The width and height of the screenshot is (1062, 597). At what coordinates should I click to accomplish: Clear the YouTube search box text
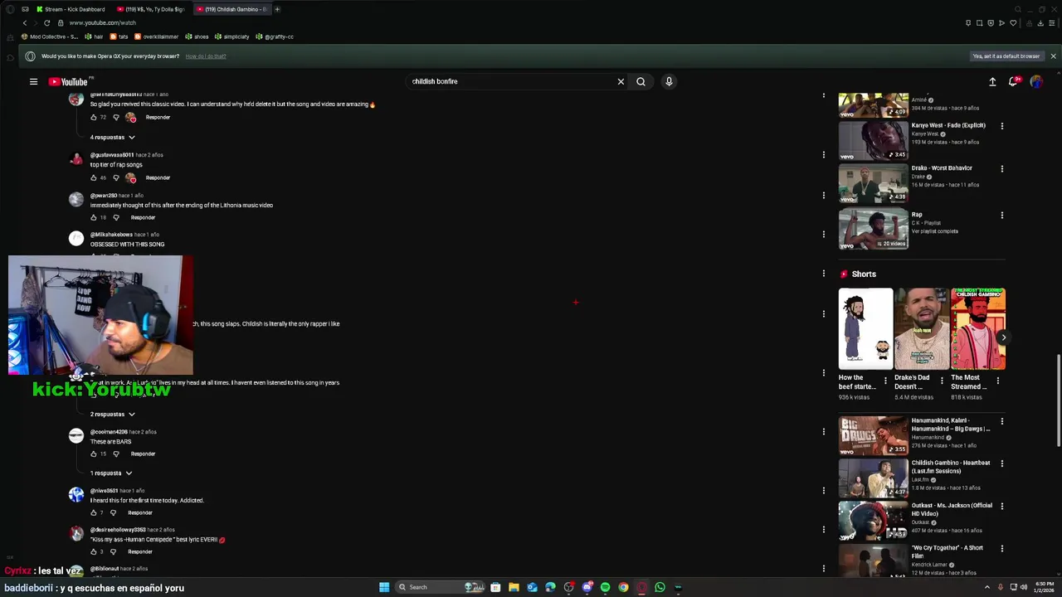click(621, 81)
